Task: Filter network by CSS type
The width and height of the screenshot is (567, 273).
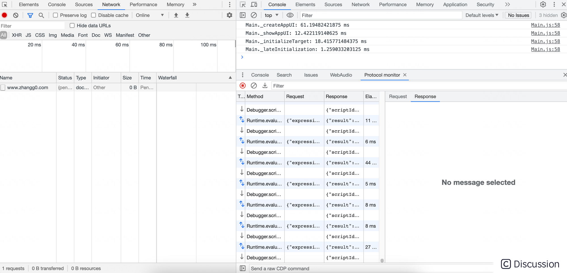Action: click(x=40, y=35)
